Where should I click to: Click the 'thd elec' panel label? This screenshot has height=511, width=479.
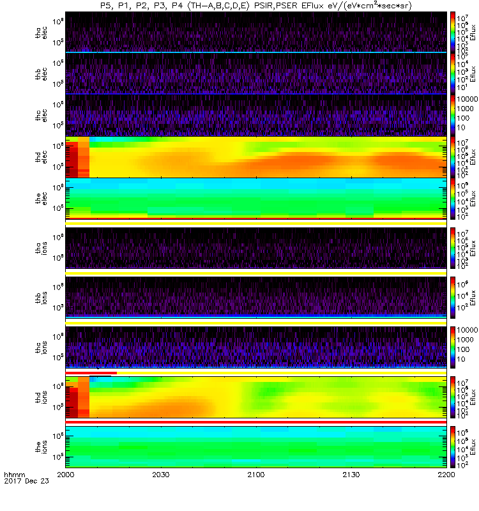[41, 157]
